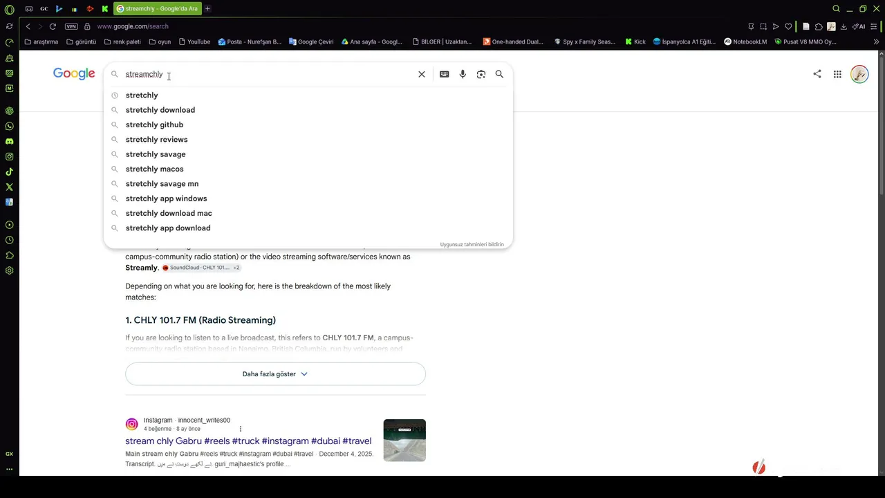
Task: Add page to favorites with heart icon
Action: click(x=788, y=26)
